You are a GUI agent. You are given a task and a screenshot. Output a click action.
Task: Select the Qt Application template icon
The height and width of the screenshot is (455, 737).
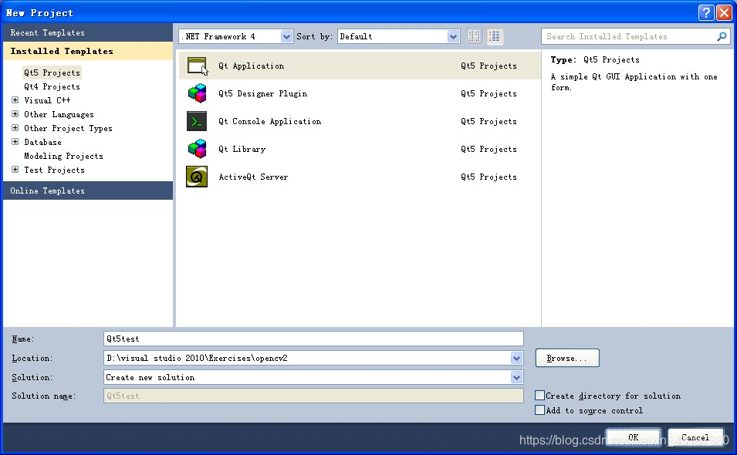click(x=195, y=65)
